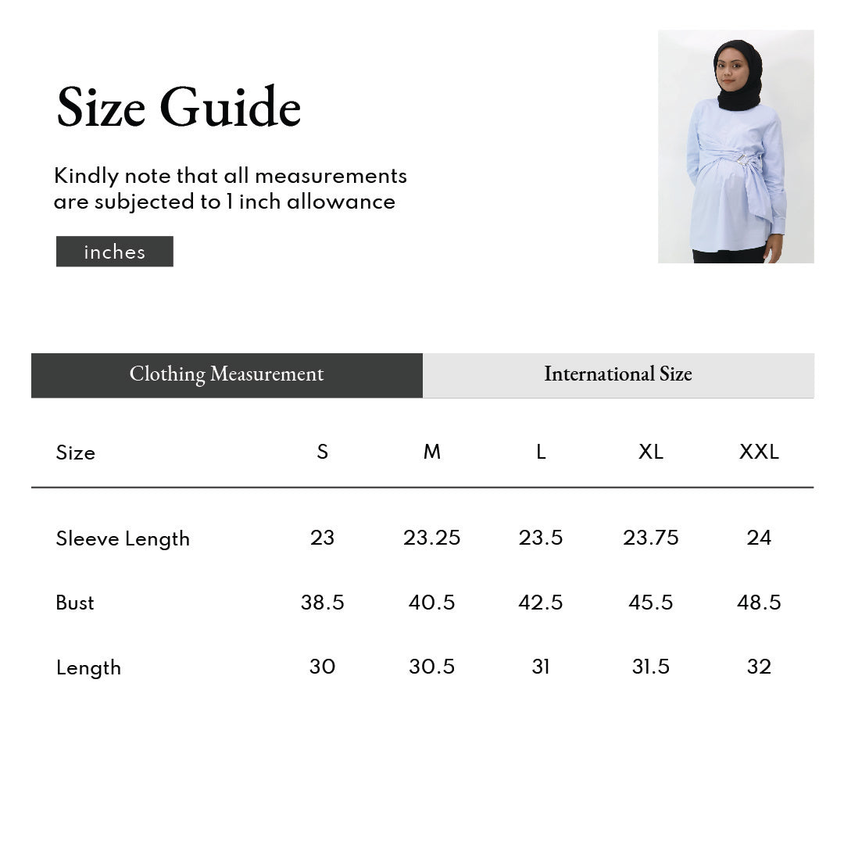Click the Size row label
844x844 pixels.
[x=75, y=452]
